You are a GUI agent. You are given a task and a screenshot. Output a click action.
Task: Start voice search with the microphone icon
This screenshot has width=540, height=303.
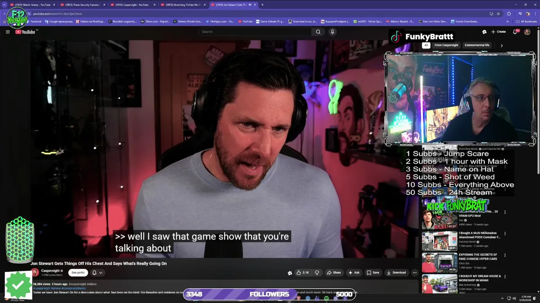pyautogui.click(x=332, y=32)
